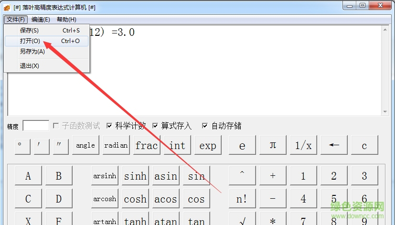Click the digit 6 button

click(364, 199)
